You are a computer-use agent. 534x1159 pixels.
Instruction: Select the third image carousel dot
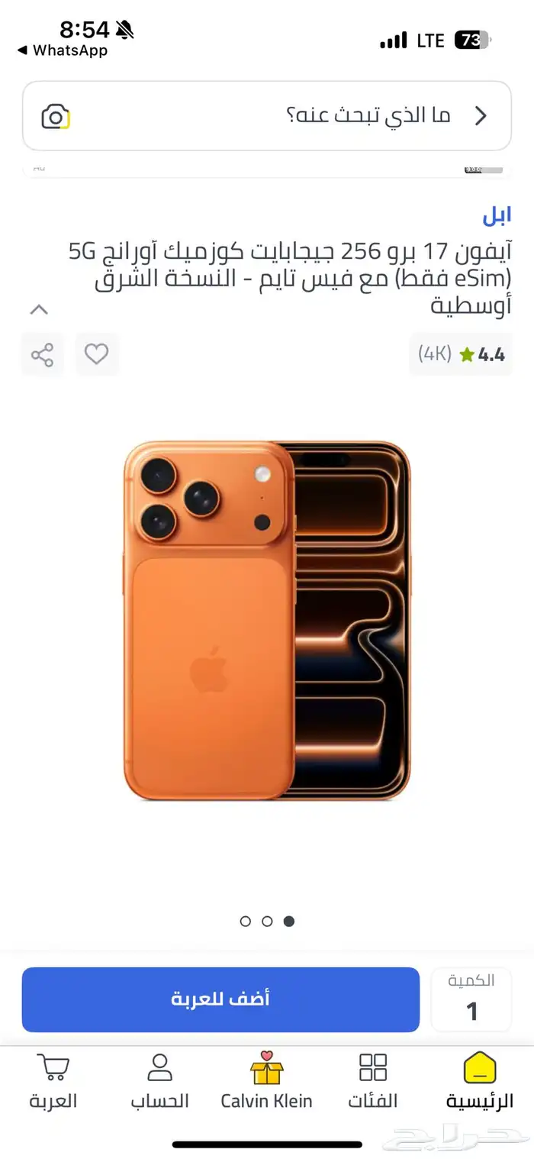288,922
